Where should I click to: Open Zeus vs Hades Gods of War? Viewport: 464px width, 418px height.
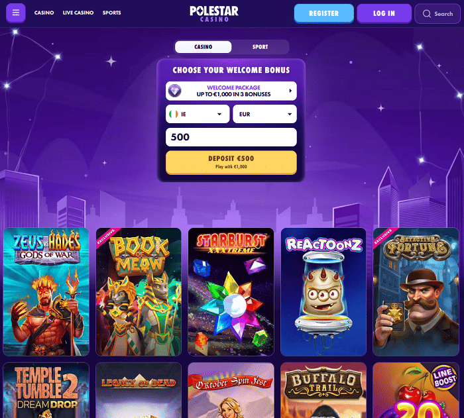tap(46, 291)
